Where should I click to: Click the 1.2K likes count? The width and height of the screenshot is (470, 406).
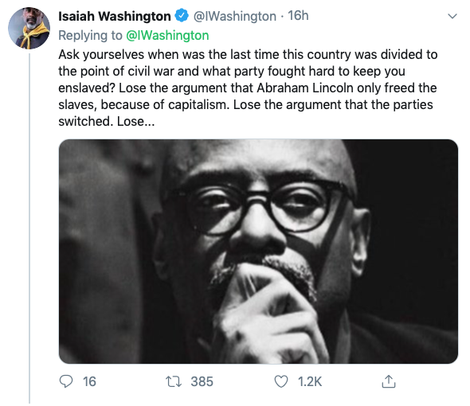[x=310, y=382]
